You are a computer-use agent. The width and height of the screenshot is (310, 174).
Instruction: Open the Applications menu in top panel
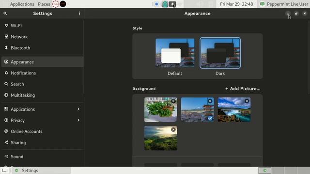[22, 4]
